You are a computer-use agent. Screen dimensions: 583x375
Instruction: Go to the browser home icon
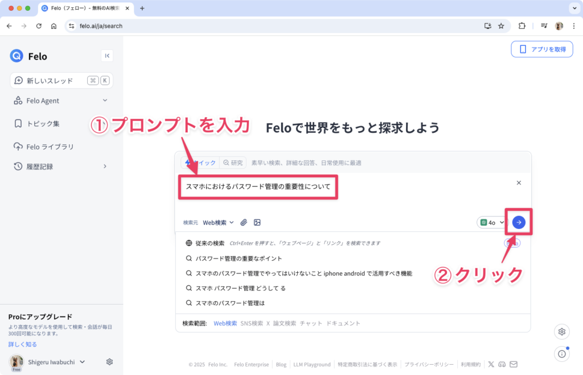pyautogui.click(x=54, y=26)
